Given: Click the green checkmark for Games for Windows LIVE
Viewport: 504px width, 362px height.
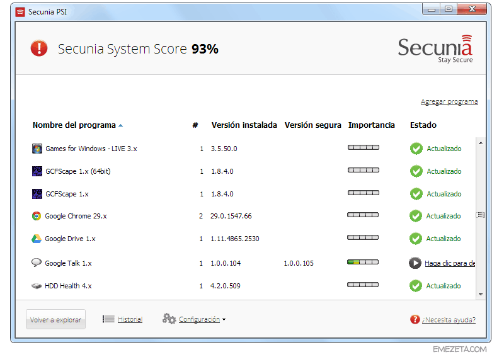Looking at the screenshot, I should (416, 149).
